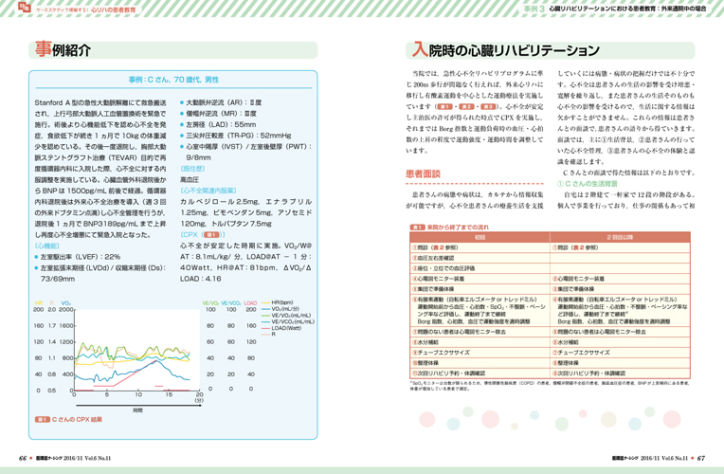Click the figure caption 'CさんのCPX結果'
The height and width of the screenshot is (474, 724).
coord(77,419)
